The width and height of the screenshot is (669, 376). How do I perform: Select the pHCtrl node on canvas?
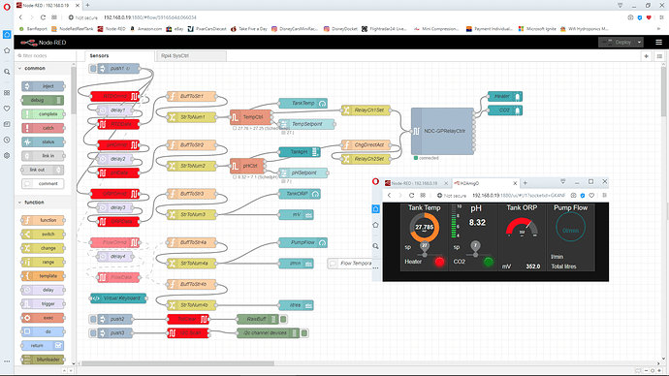pyautogui.click(x=248, y=166)
